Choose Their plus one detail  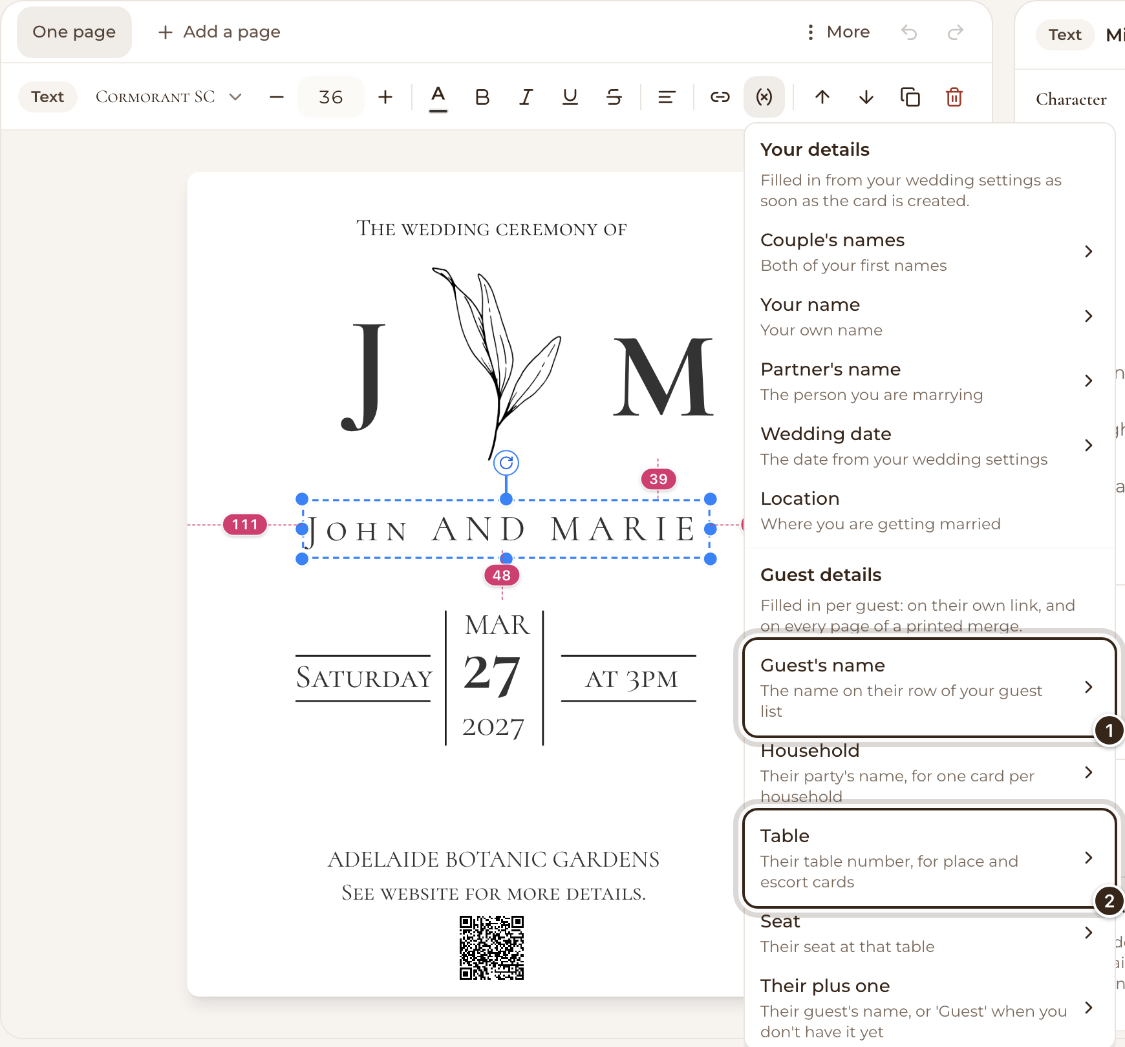point(929,1008)
